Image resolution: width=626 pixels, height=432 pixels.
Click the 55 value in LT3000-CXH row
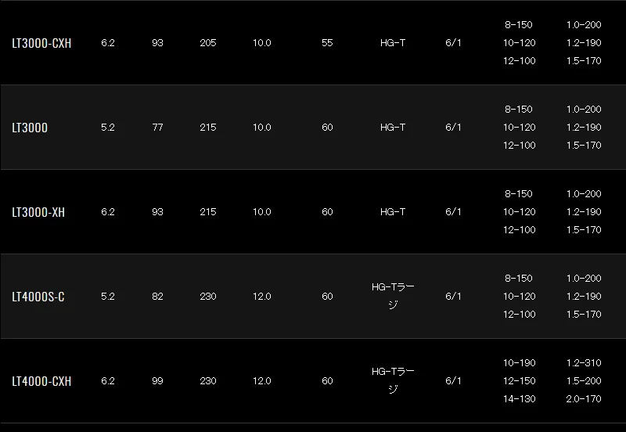pos(327,43)
